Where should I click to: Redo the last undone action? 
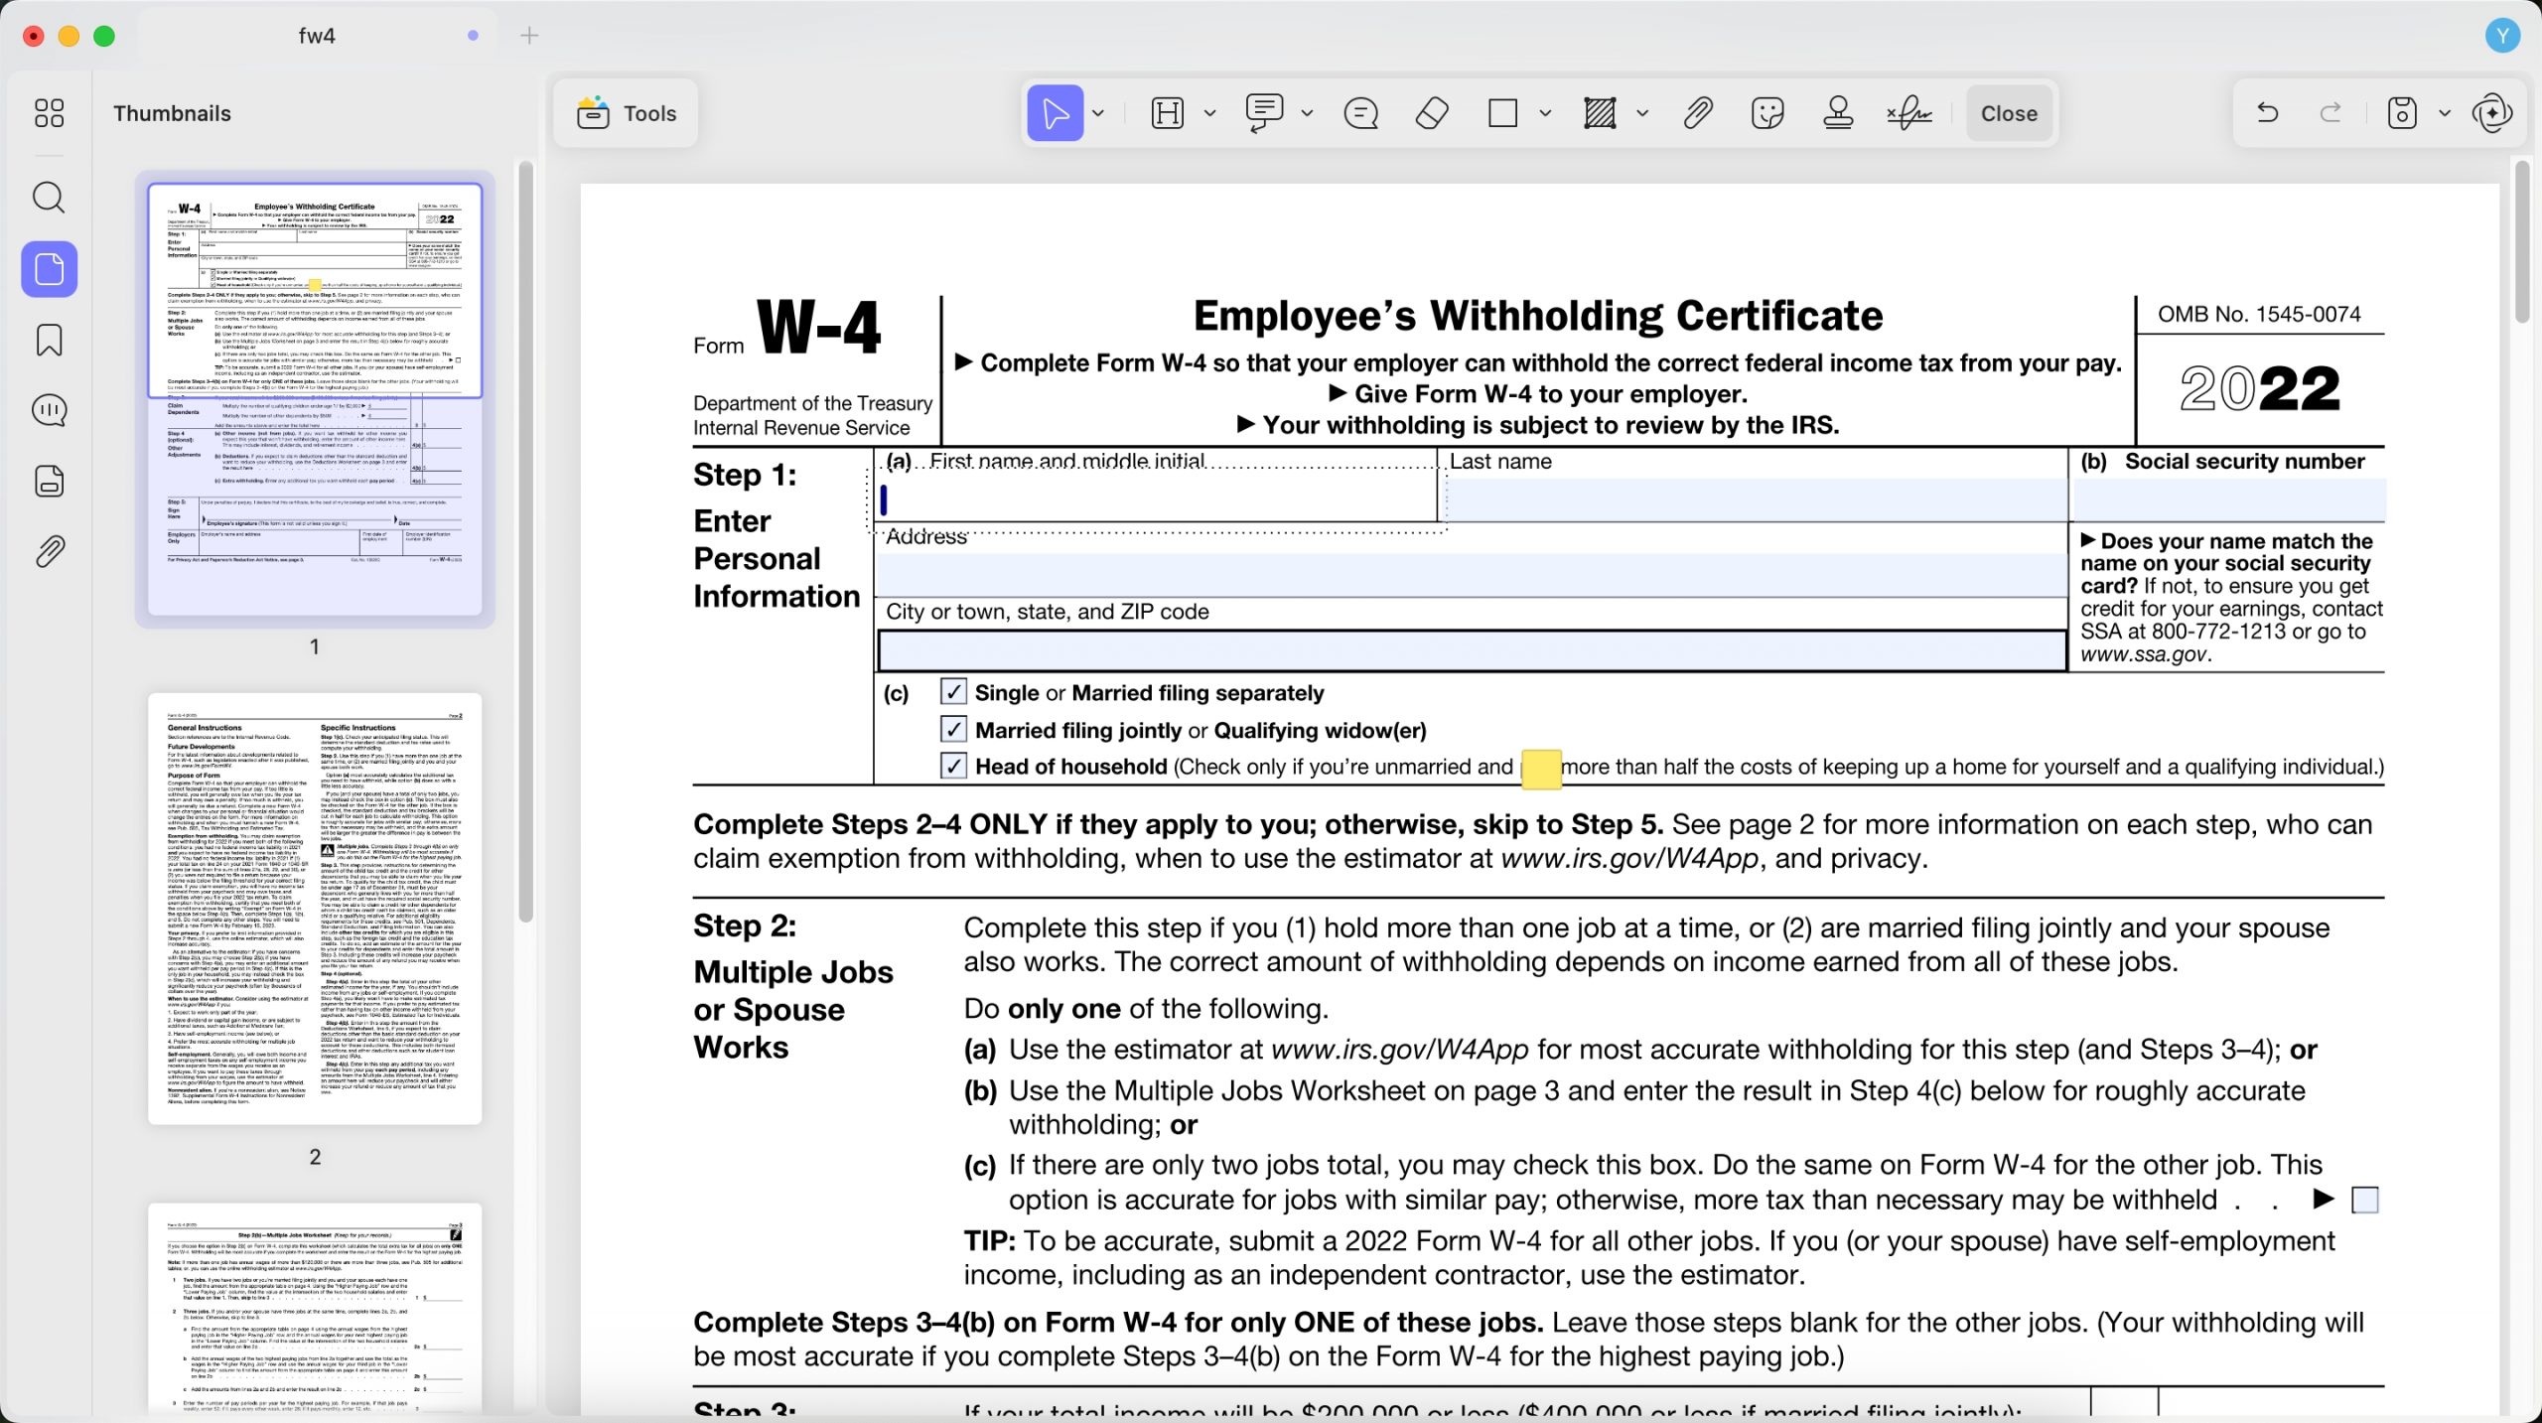[2330, 113]
